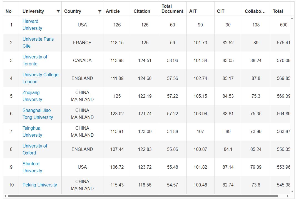Open the University of Toronto link
Image resolution: width=299 pixels, height=199 pixels.
click(35, 60)
